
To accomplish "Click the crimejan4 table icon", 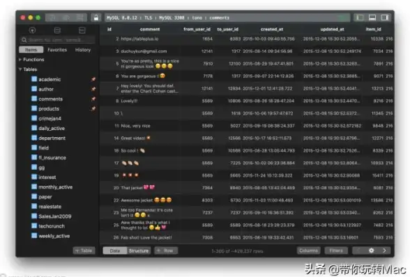I will pos(34,118).
